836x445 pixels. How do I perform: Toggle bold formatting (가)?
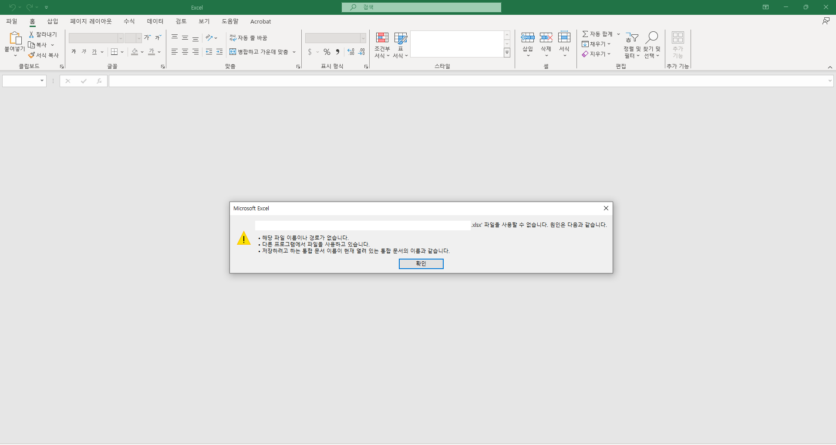tap(74, 52)
